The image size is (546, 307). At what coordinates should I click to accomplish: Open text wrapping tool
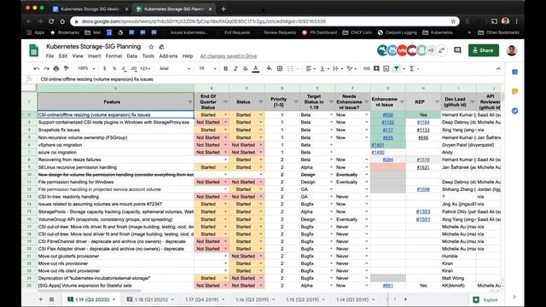(x=335, y=68)
